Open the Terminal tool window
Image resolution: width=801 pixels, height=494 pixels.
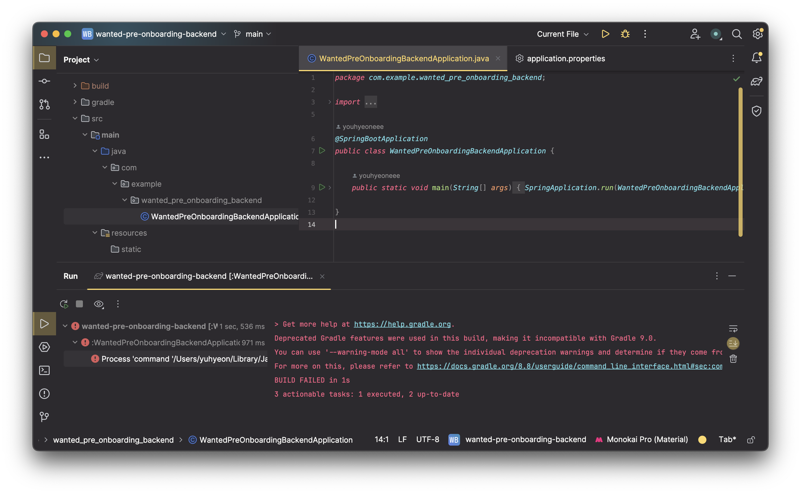click(44, 370)
